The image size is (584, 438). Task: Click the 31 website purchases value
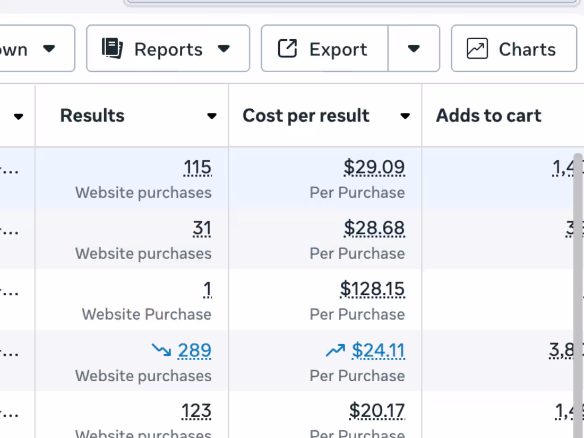(202, 229)
